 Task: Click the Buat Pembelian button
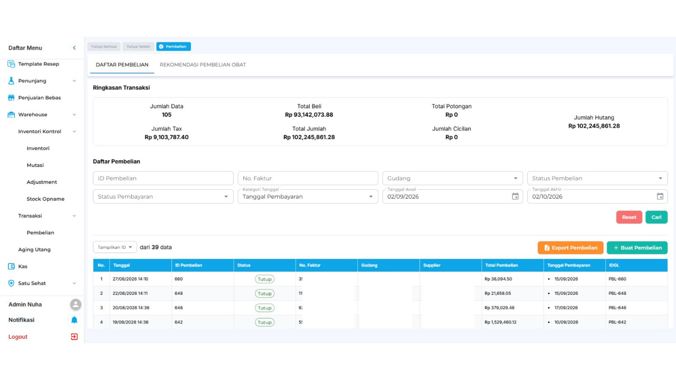click(x=637, y=248)
